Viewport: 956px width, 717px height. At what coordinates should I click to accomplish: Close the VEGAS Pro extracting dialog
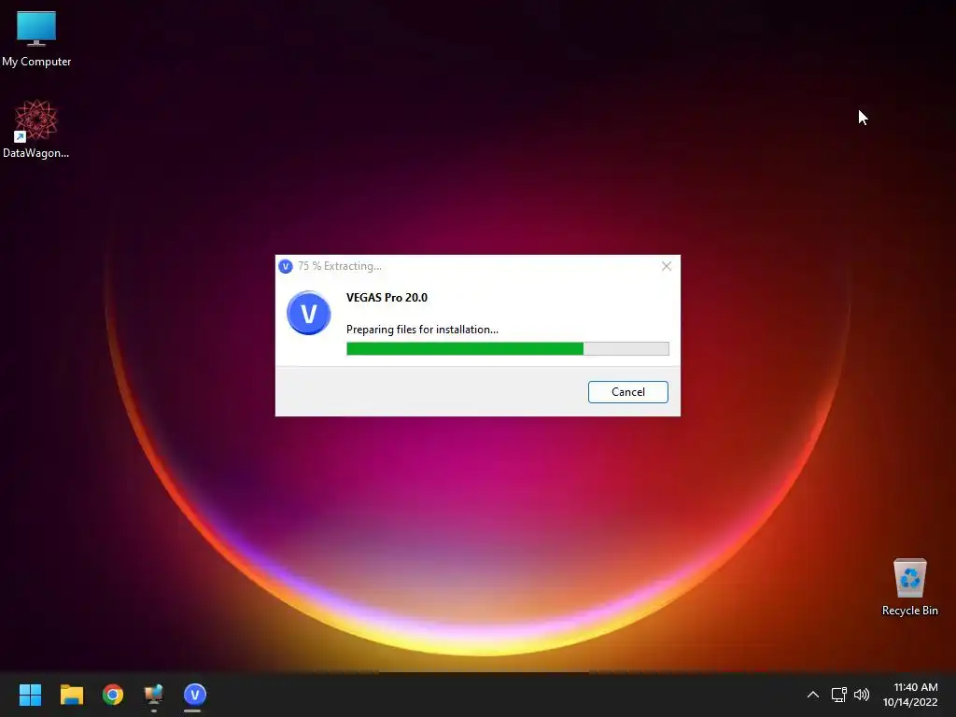pos(667,266)
